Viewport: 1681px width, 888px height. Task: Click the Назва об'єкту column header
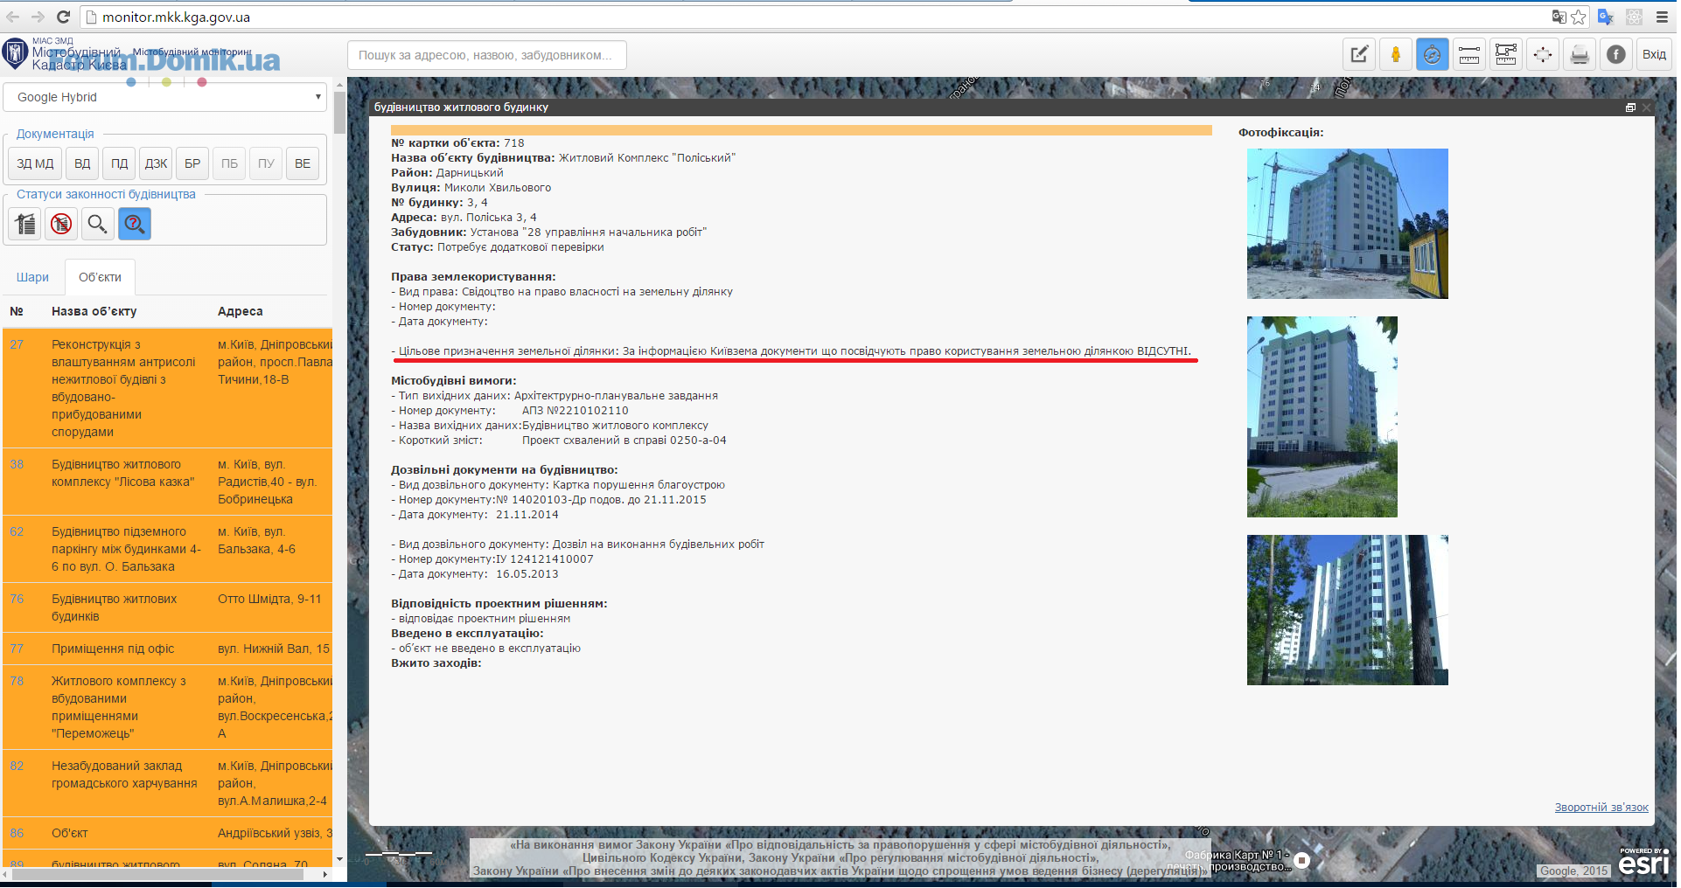(x=94, y=311)
